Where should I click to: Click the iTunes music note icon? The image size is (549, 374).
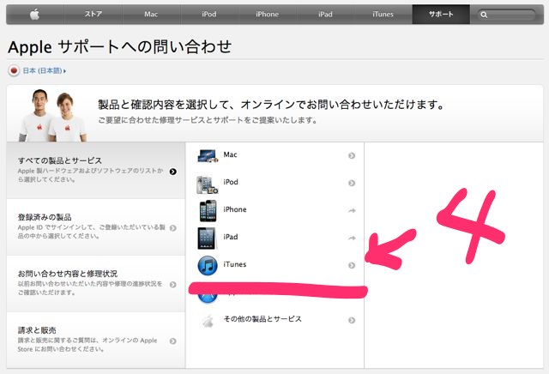[208, 266]
